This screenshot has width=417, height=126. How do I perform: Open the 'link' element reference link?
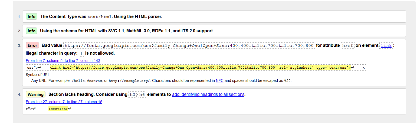click(386, 45)
